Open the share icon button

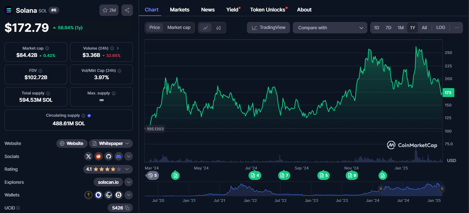click(x=127, y=10)
